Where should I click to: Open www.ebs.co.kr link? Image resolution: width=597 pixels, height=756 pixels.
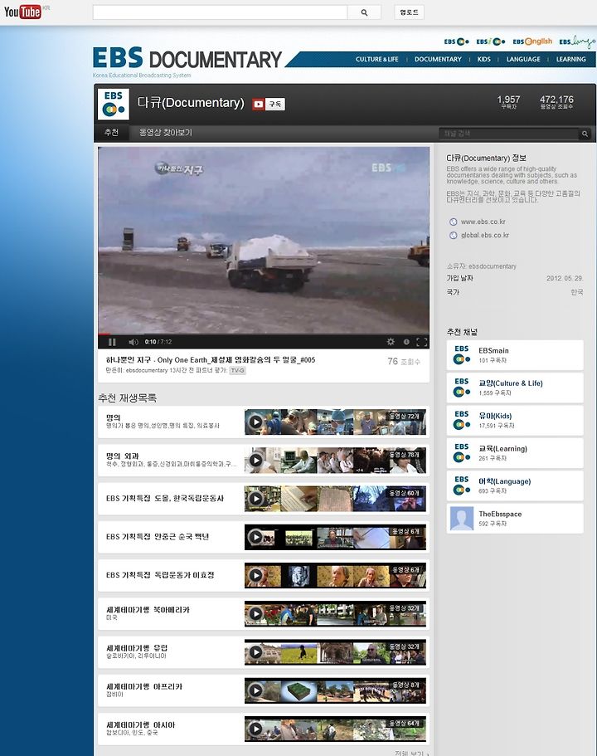483,222
